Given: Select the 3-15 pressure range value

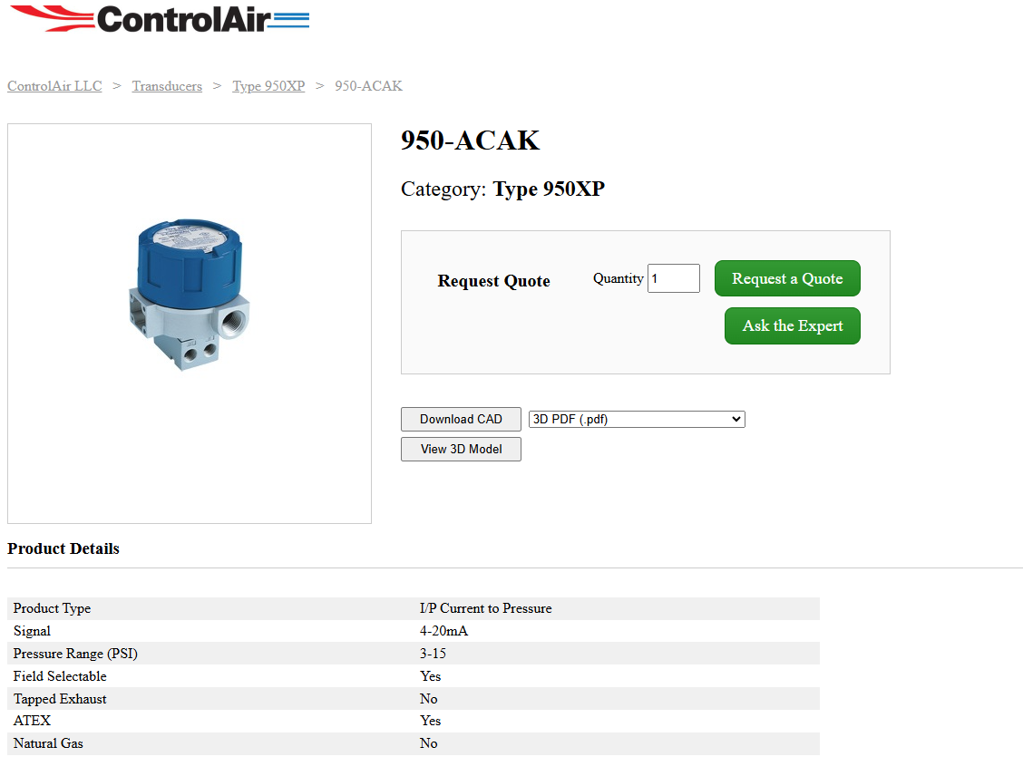Looking at the screenshot, I should click(434, 654).
